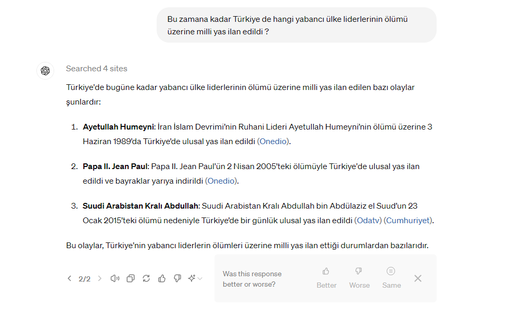
Task: Click 'Was this response better or worse?' text
Action: pyautogui.click(x=252, y=279)
